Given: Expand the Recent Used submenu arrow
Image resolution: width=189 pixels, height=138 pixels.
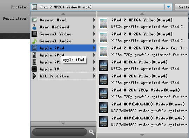Looking at the screenshot, I should (x=94, y=20).
